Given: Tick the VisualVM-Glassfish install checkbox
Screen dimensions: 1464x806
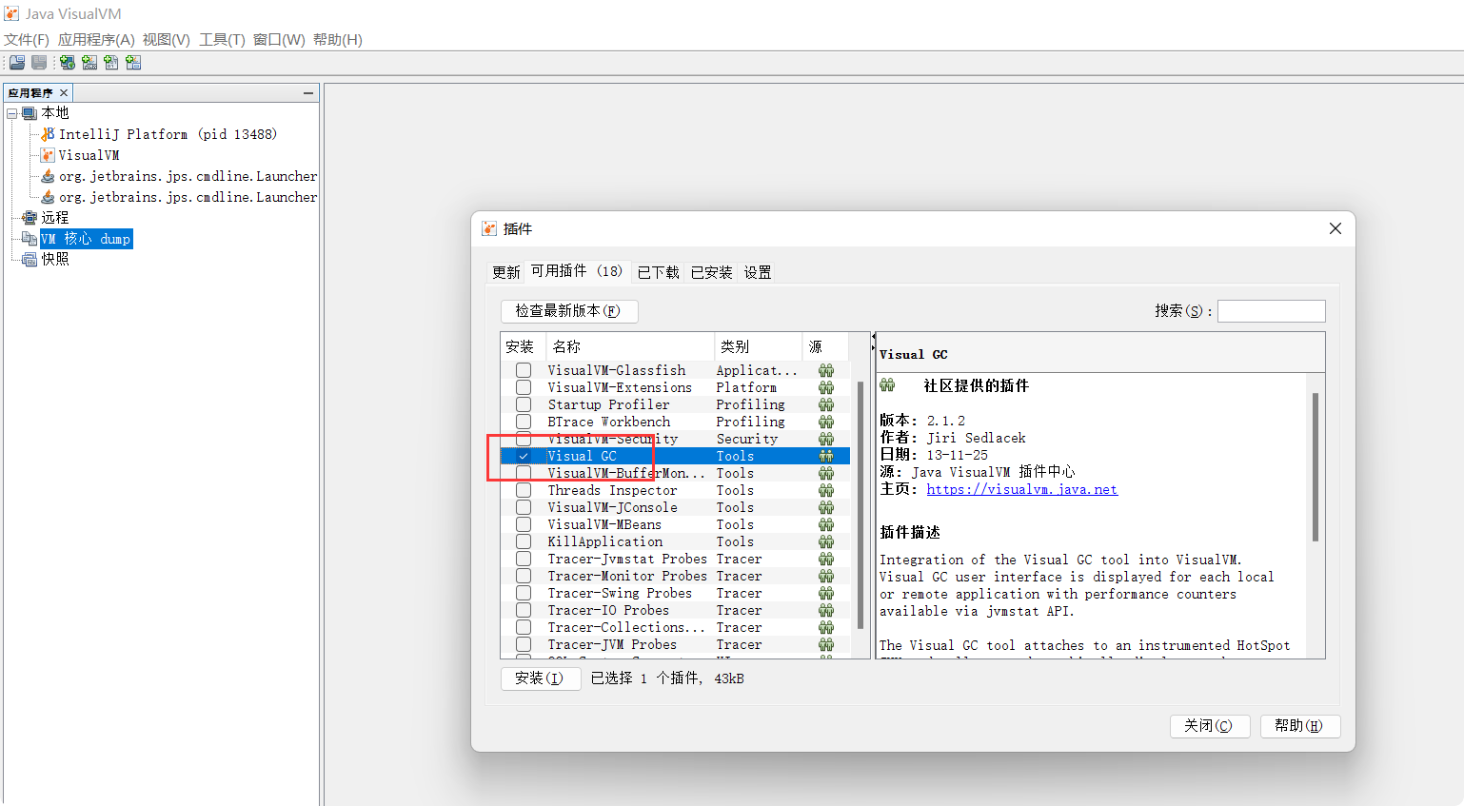Looking at the screenshot, I should (524, 370).
